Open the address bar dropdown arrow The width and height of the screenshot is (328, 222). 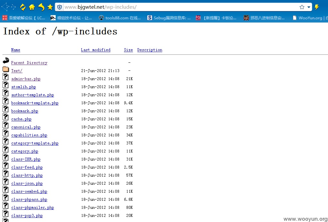[x=309, y=7]
